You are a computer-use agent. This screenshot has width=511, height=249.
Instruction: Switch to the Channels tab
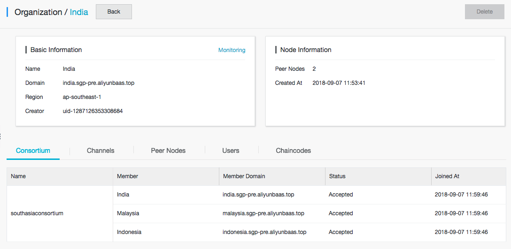coord(101,151)
